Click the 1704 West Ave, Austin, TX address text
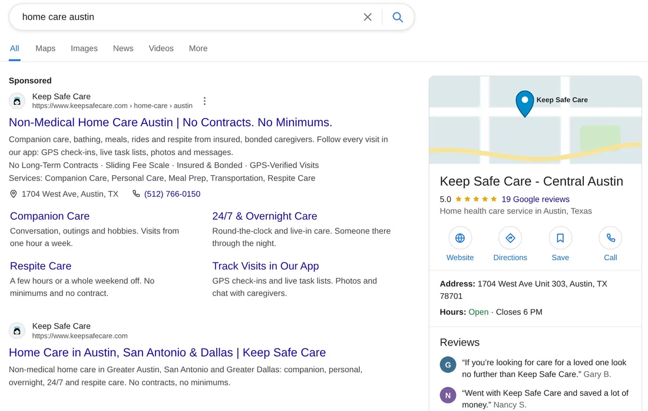Screen dimensions: 648x411 click(x=70, y=194)
